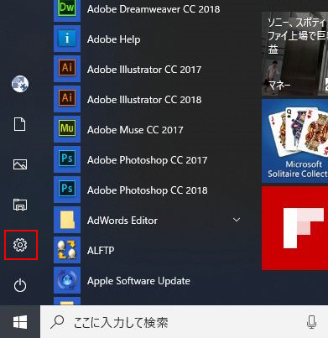Image resolution: width=328 pixels, height=338 pixels.
Task: Launch Adobe Illustrator CC 2018 by name
Action: pos(144,100)
